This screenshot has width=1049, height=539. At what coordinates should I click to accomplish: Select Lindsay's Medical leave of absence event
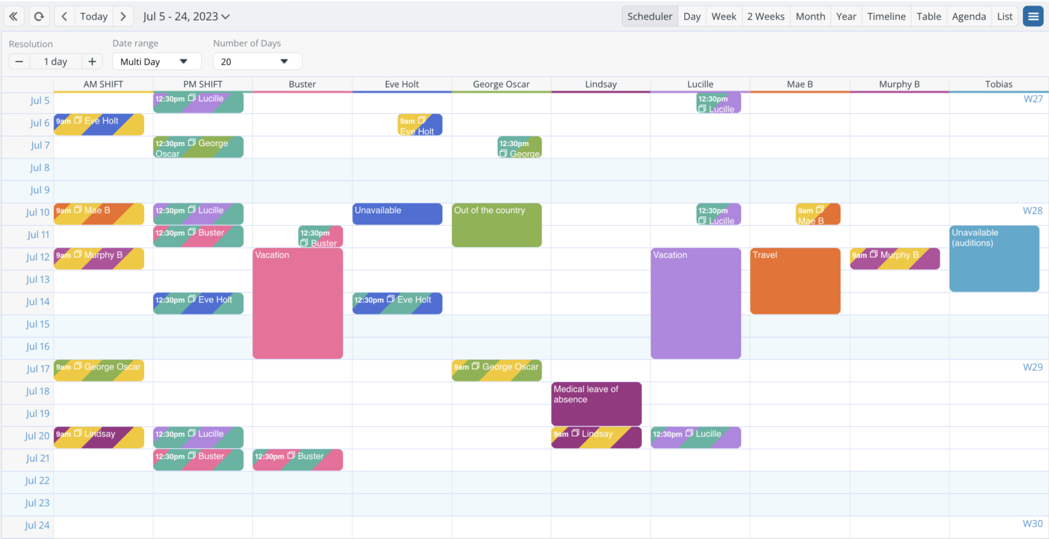596,403
